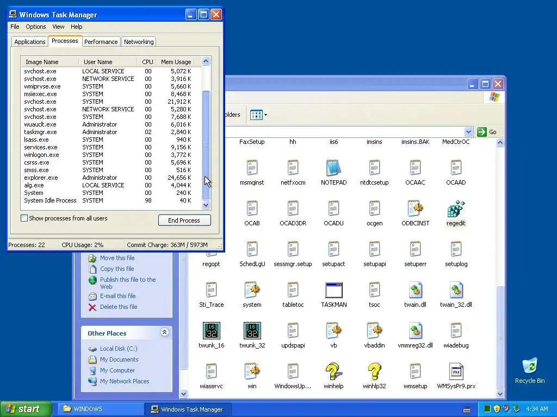The height and width of the screenshot is (417, 557).
Task: Click process list scrollbar up arrow
Action: (x=206, y=61)
